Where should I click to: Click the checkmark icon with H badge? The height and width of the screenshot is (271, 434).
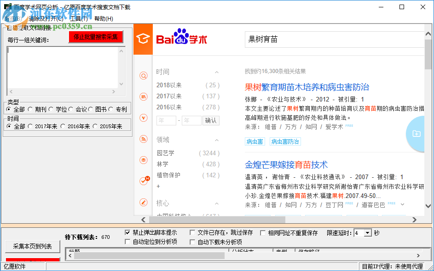point(143,181)
